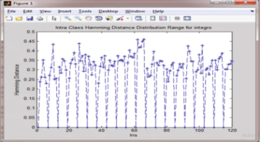Open the Help menu

(158, 11)
